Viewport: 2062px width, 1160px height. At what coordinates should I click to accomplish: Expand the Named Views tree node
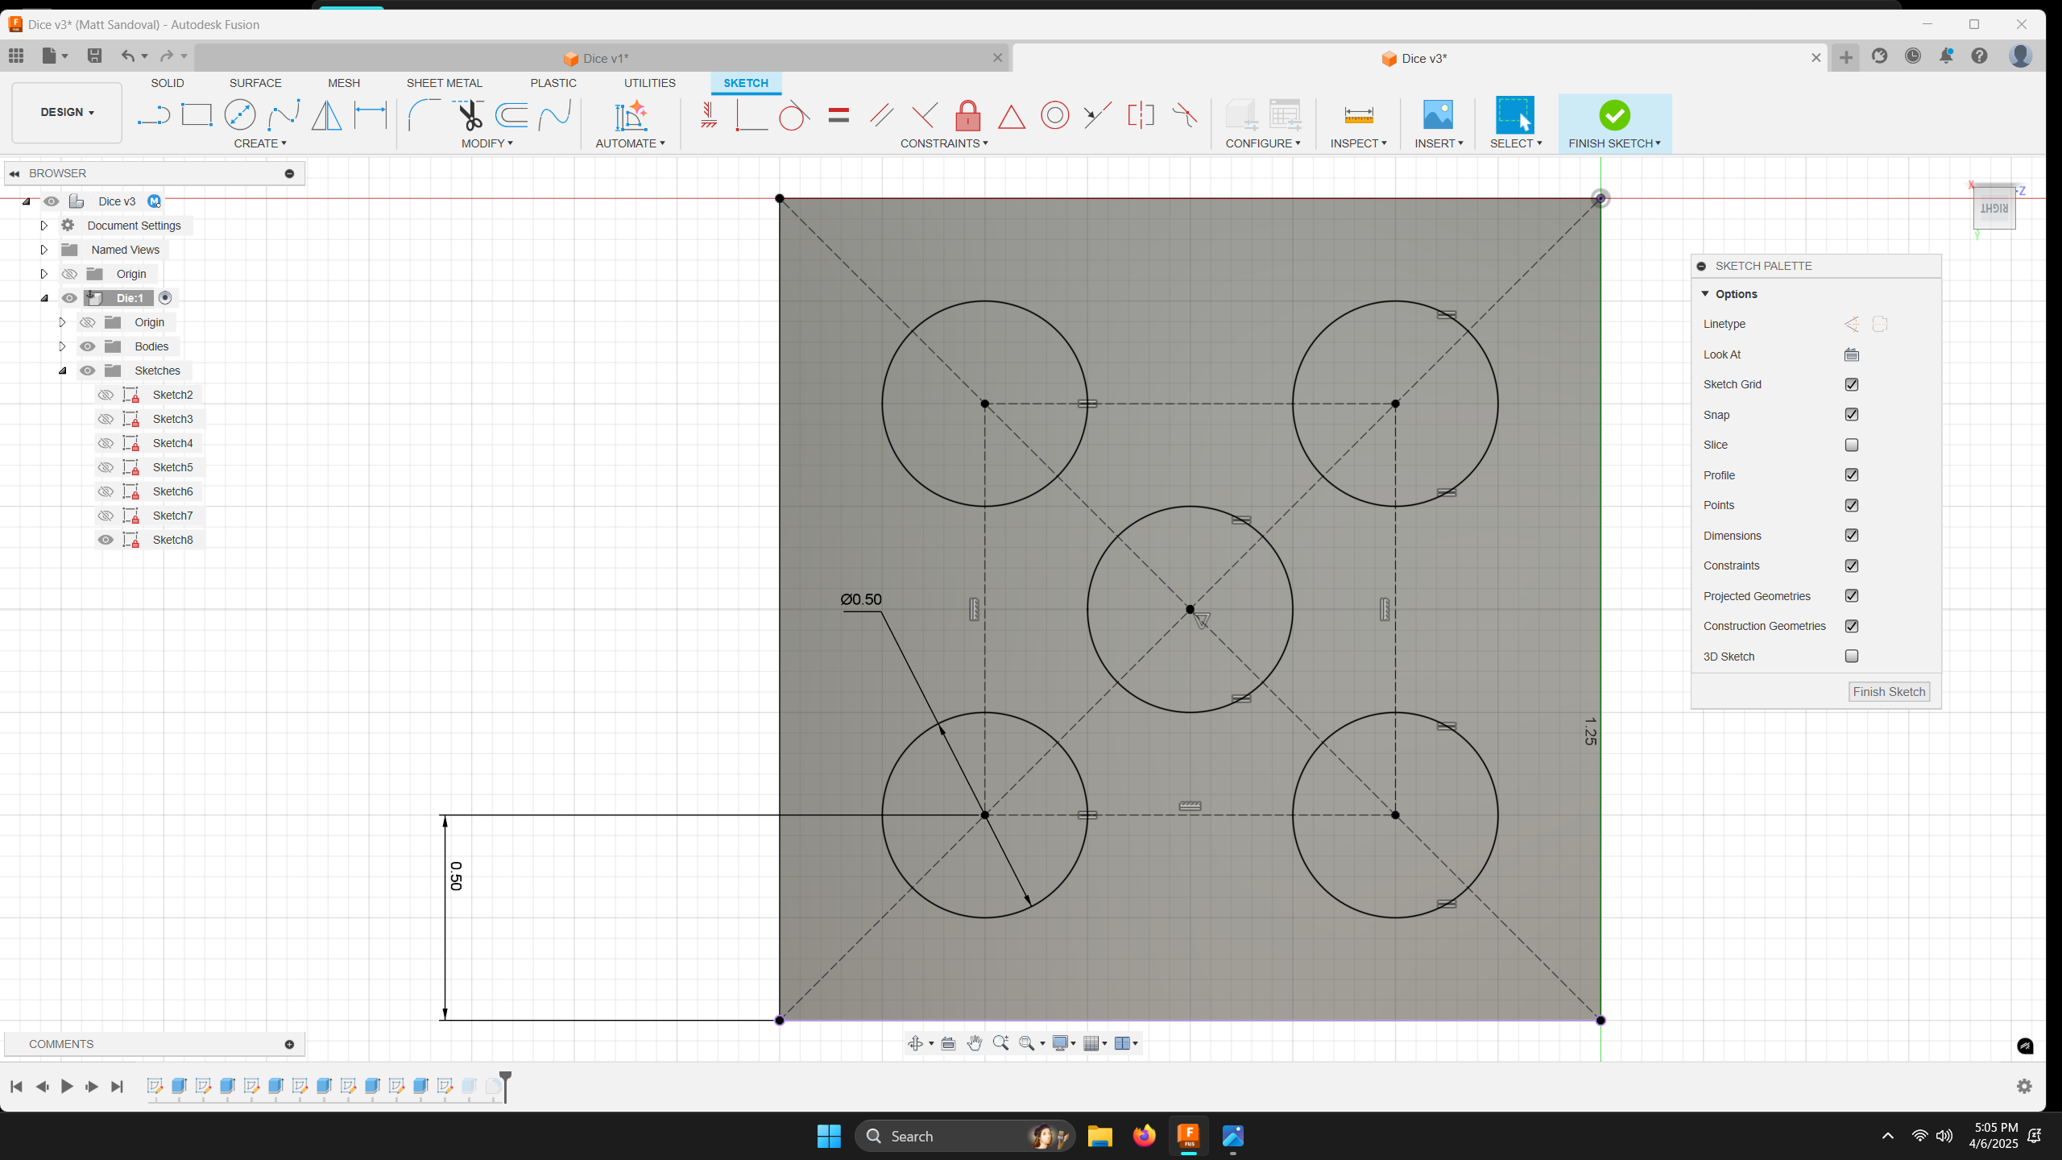coord(44,250)
